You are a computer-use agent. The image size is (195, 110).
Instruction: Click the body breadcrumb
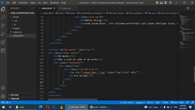(70, 13)
